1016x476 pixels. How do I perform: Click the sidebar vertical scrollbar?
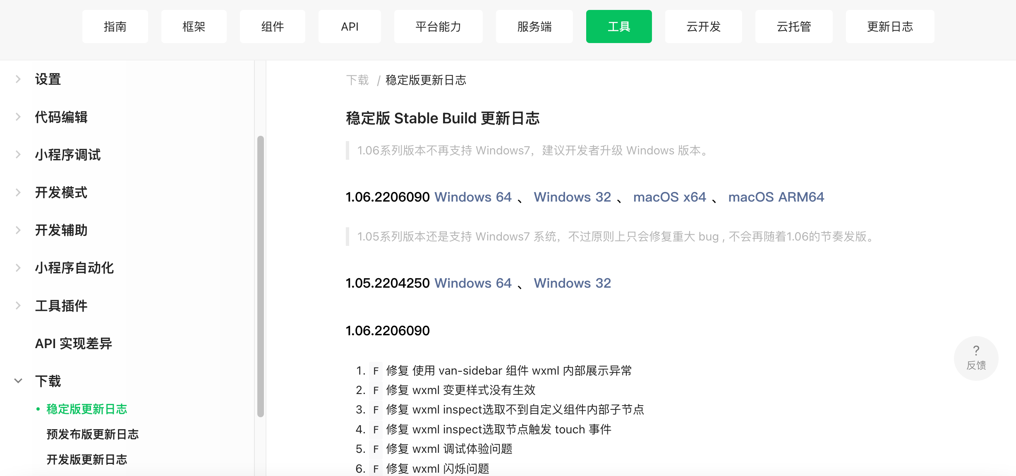point(260,276)
